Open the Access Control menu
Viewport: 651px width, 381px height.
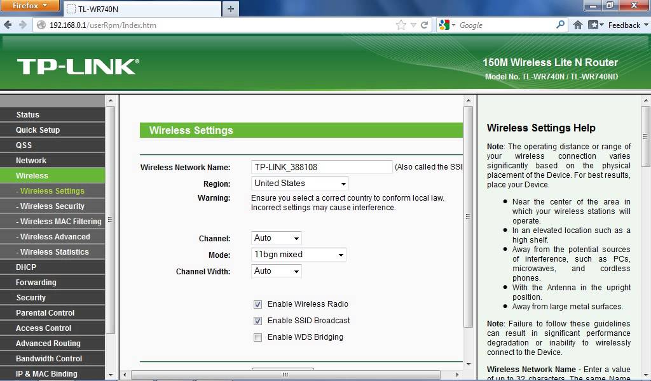click(52, 328)
